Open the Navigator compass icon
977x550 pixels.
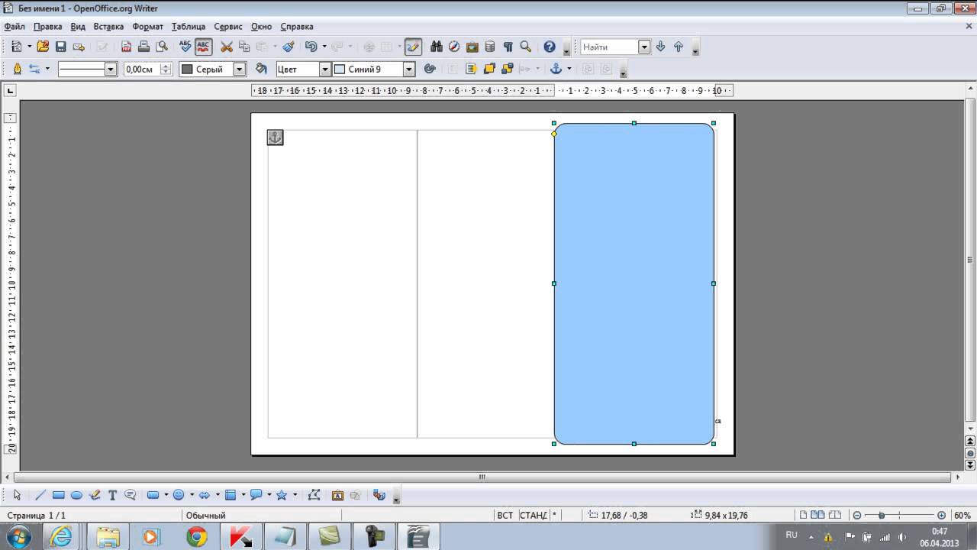coord(454,47)
